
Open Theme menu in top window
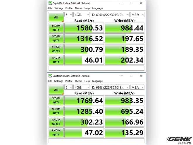point(78,8)
